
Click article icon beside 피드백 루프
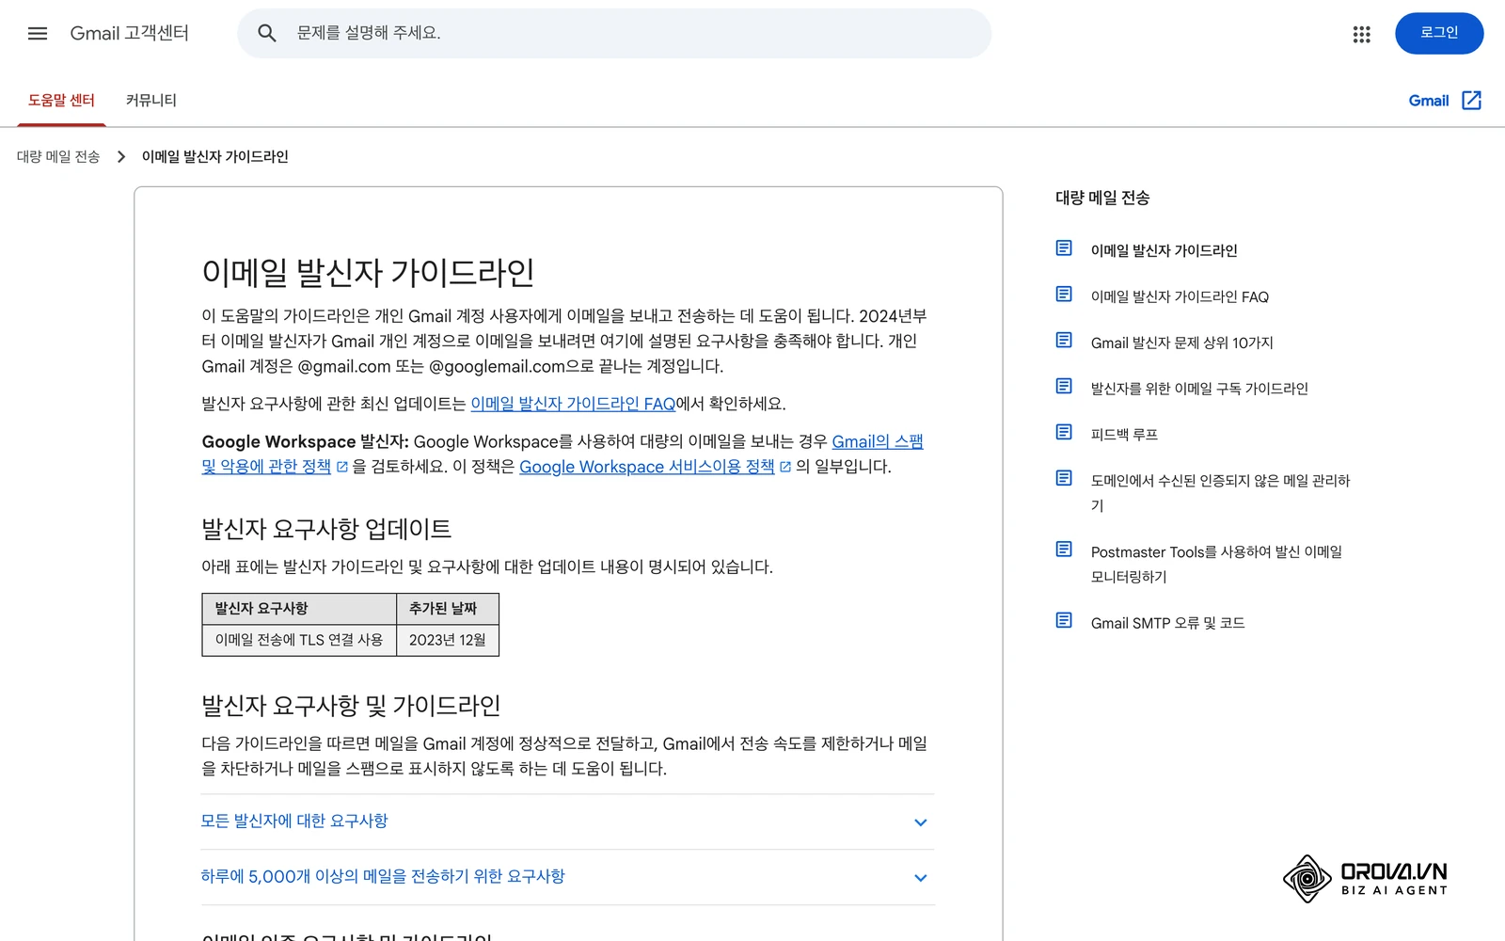tap(1064, 433)
